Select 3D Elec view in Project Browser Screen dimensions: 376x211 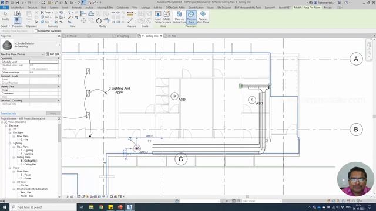25,185
